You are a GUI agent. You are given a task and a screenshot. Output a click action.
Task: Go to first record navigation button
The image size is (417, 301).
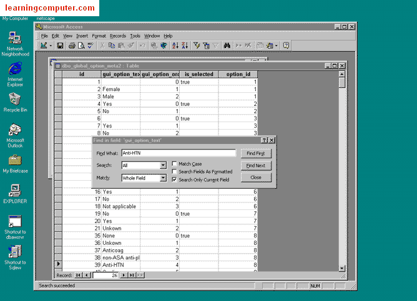pyautogui.click(x=78, y=275)
